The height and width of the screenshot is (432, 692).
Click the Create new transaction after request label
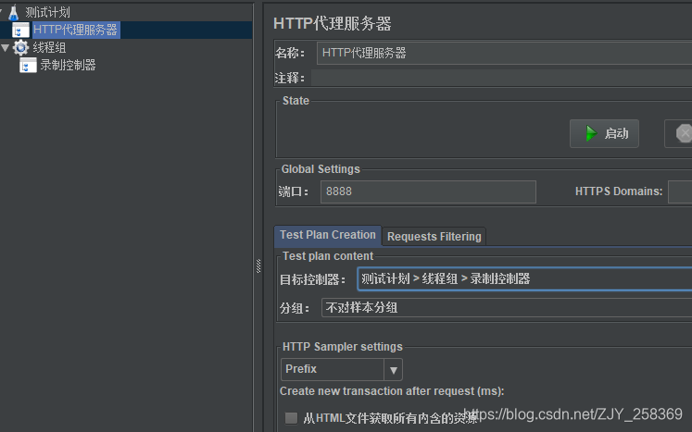click(x=392, y=391)
